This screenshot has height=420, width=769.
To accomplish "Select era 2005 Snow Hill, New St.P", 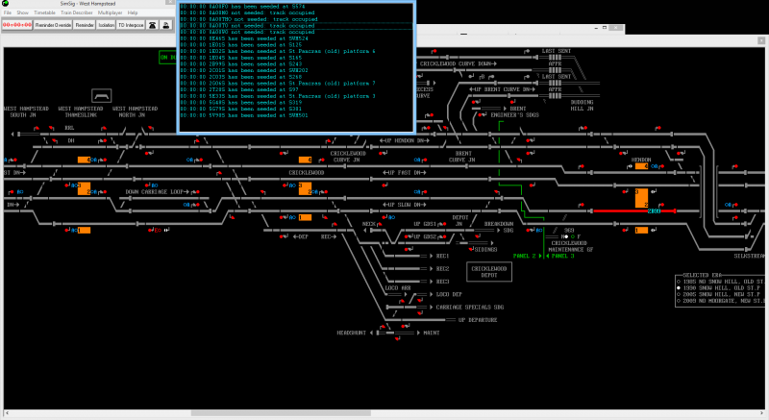I will [x=679, y=294].
